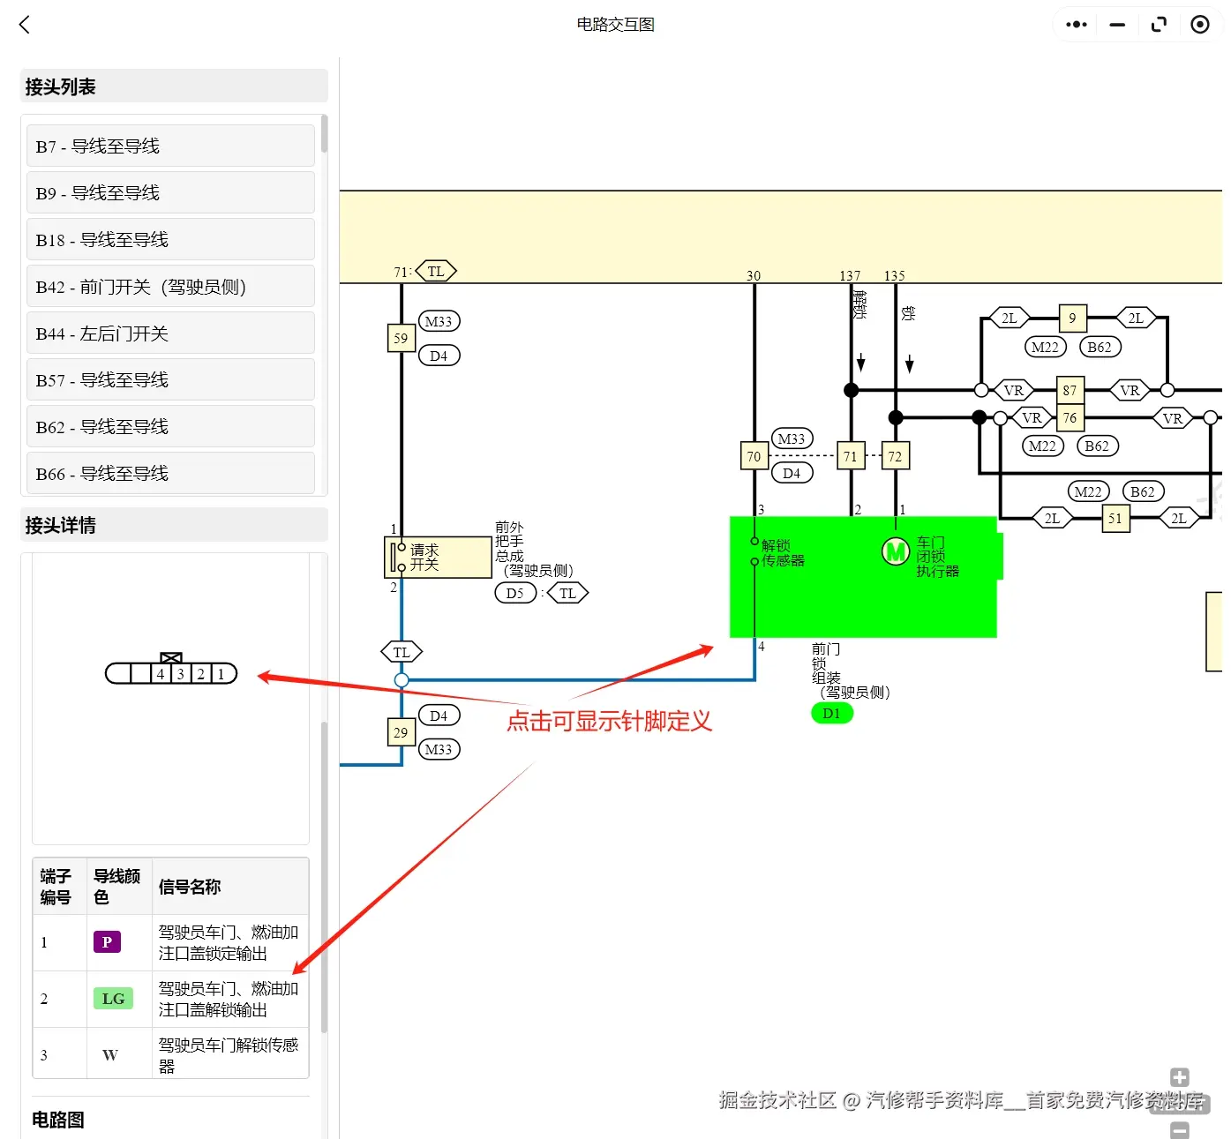Click terminal box 9 at top right
Viewport: 1231px width, 1139px height.
click(1072, 318)
